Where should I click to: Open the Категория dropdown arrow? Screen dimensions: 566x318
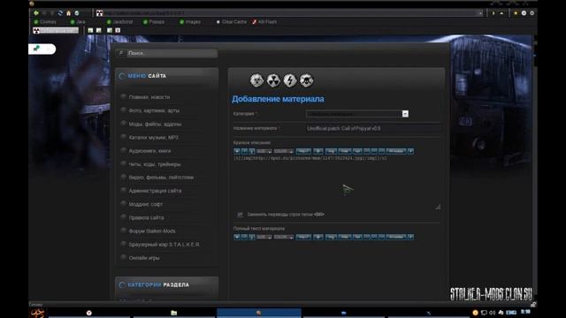405,114
